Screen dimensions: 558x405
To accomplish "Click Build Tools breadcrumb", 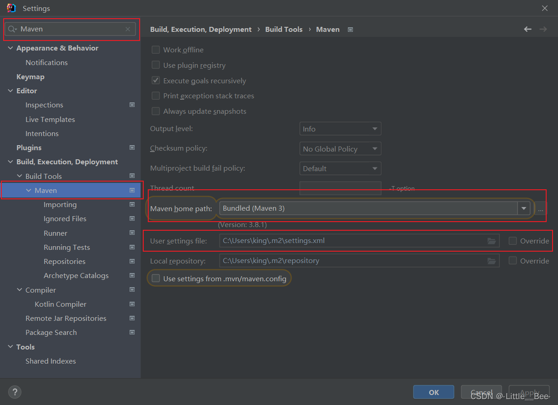I will point(284,30).
